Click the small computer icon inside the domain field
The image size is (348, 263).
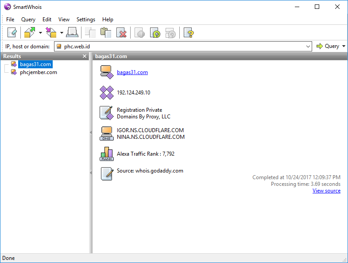(x=59, y=46)
